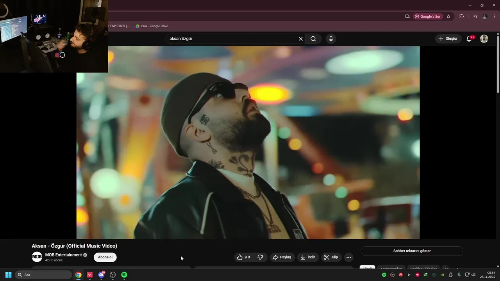Click the USB safely remove tray icon
The height and width of the screenshot is (281, 500).
coord(450,275)
